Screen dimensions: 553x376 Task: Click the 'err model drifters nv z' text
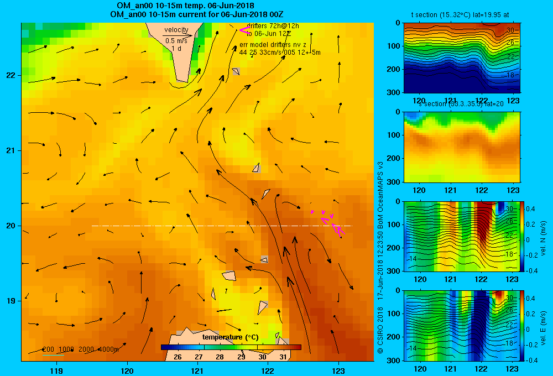[x=273, y=45]
